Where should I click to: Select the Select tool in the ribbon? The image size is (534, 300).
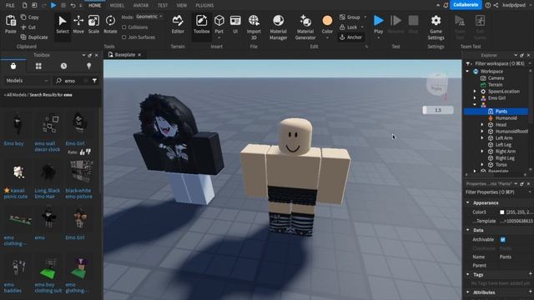pos(63,24)
